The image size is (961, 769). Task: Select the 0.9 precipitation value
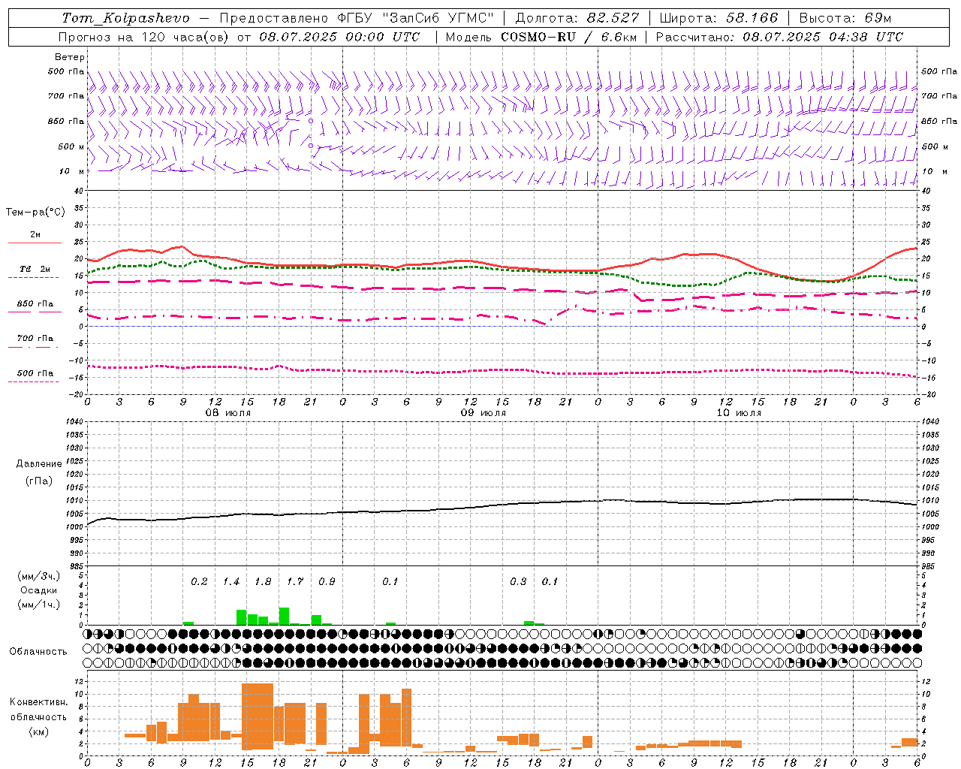[327, 582]
